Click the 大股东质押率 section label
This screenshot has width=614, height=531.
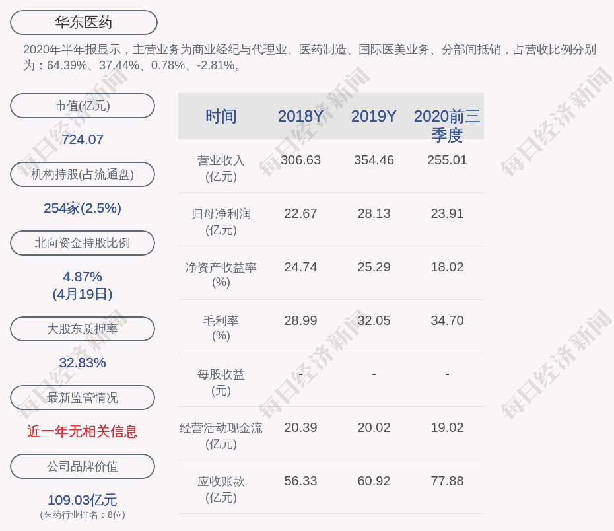pyautogui.click(x=82, y=329)
